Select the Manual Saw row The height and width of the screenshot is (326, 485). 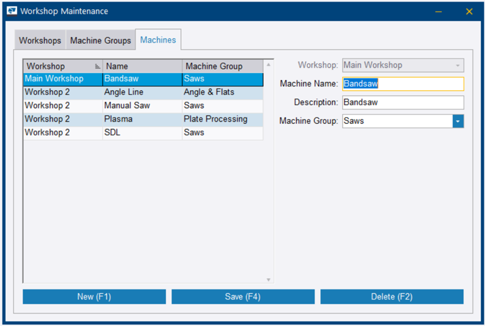tap(143, 106)
